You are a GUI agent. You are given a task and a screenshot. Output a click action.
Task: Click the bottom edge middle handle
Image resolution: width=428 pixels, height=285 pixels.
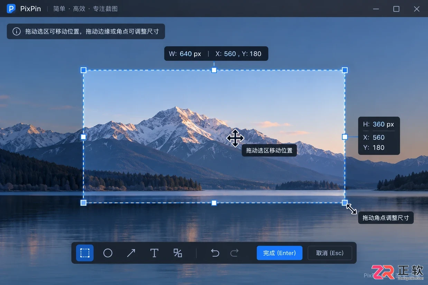214,203
